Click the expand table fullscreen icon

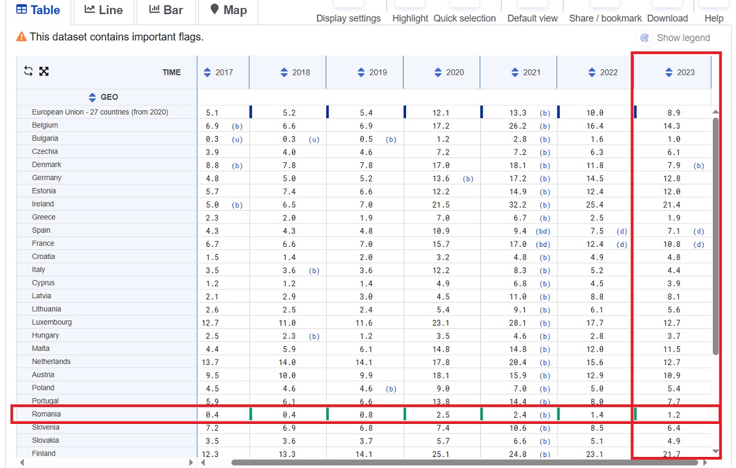[44, 71]
